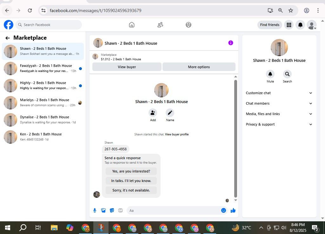Send quick response "In talks. I'll let you know."
Image resolution: width=325 pixels, height=234 pixels.
click(x=131, y=181)
